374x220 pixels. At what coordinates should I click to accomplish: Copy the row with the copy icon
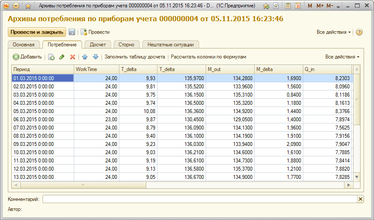(51, 57)
